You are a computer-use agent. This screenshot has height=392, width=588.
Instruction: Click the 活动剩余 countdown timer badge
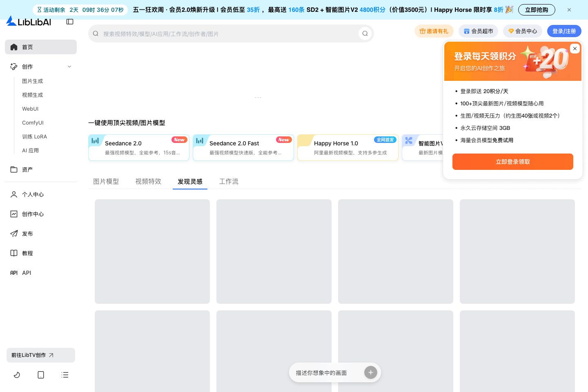(x=80, y=10)
